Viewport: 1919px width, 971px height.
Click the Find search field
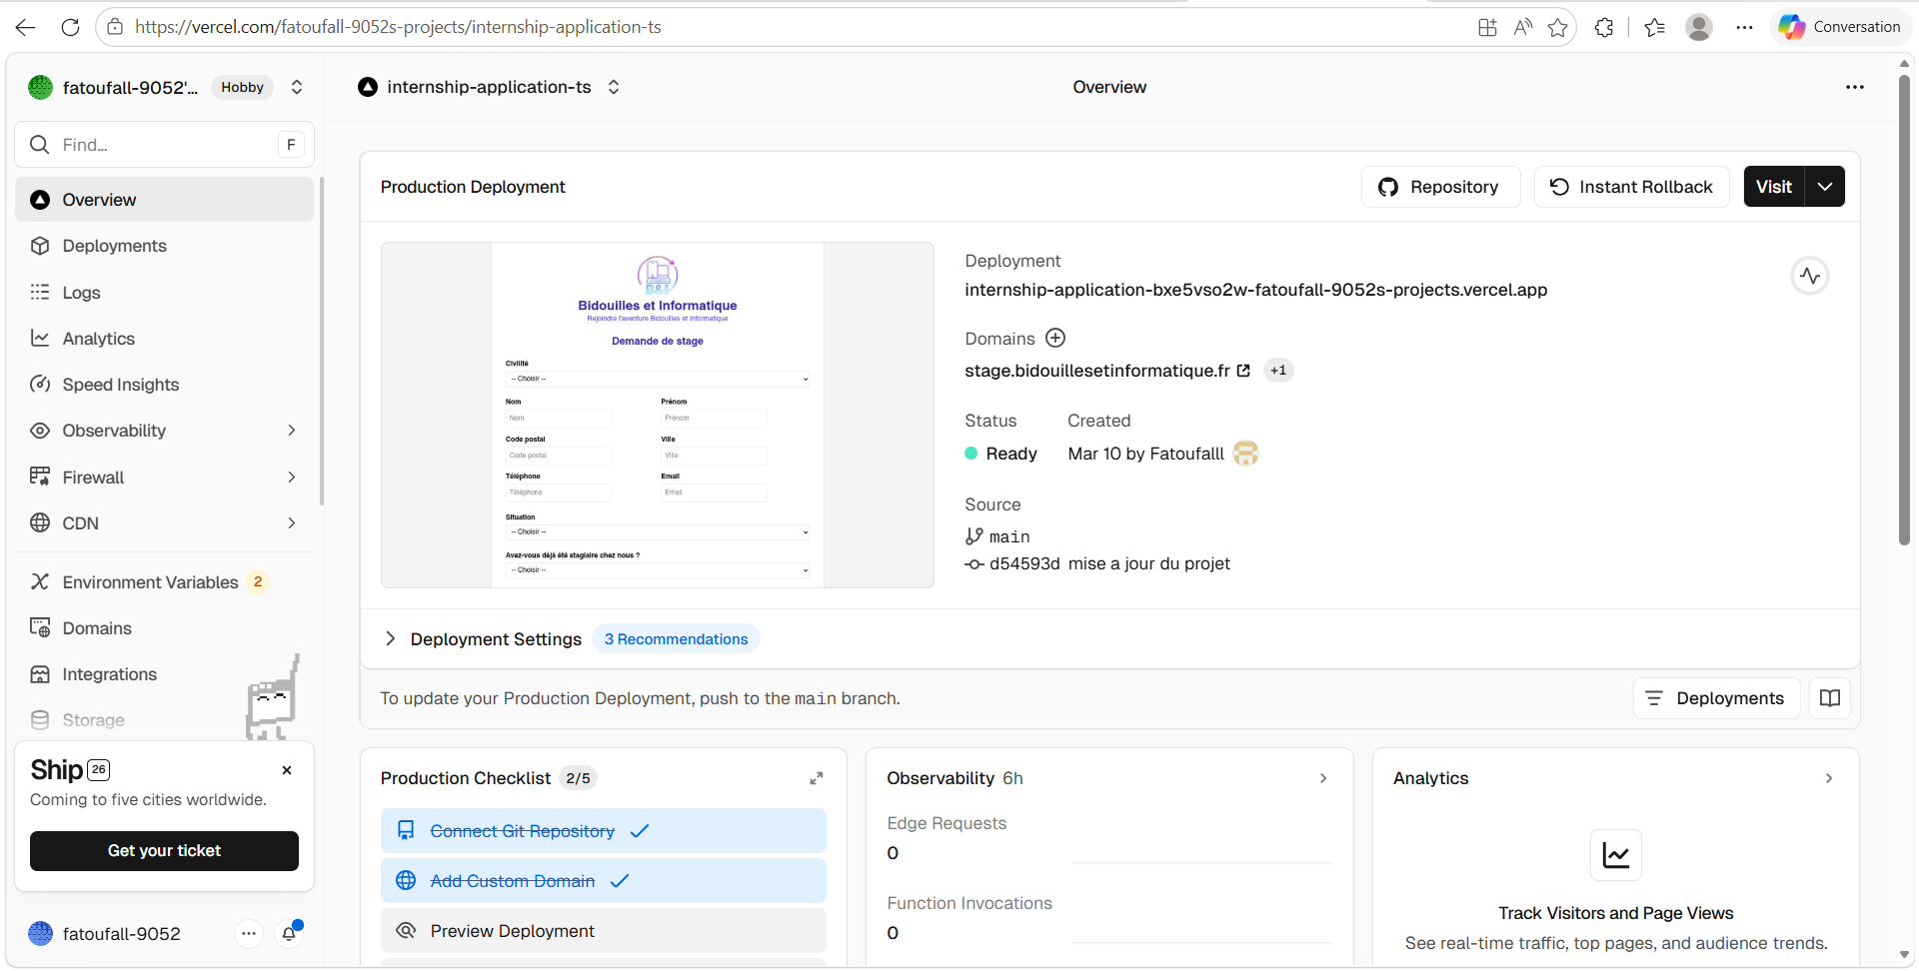pyautogui.click(x=165, y=145)
